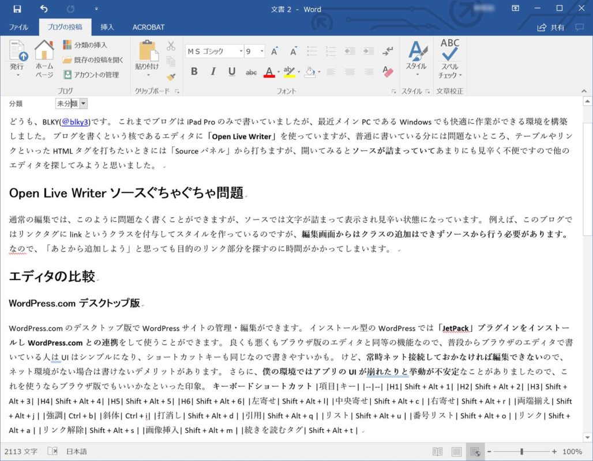Image resolution: width=593 pixels, height=461 pixels.
Task: Switch to the 挿入 tab
Action: (107, 27)
